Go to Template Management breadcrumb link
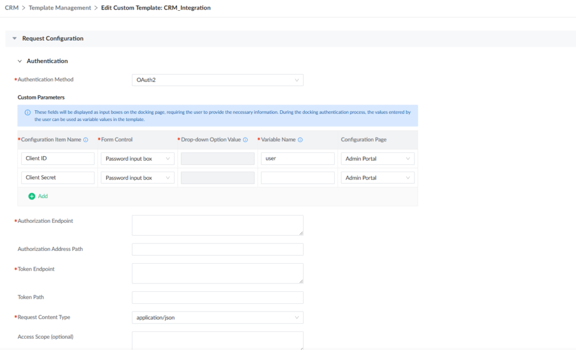Image resolution: width=576 pixels, height=351 pixels. (x=60, y=8)
